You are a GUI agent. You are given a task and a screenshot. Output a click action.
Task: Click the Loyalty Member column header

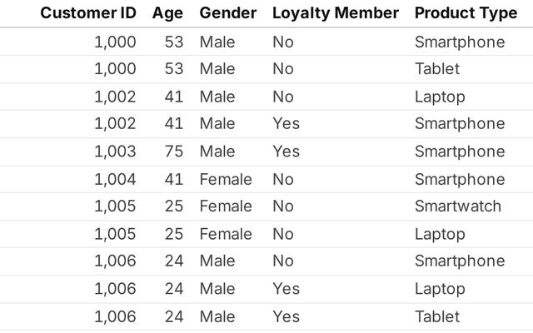click(335, 14)
